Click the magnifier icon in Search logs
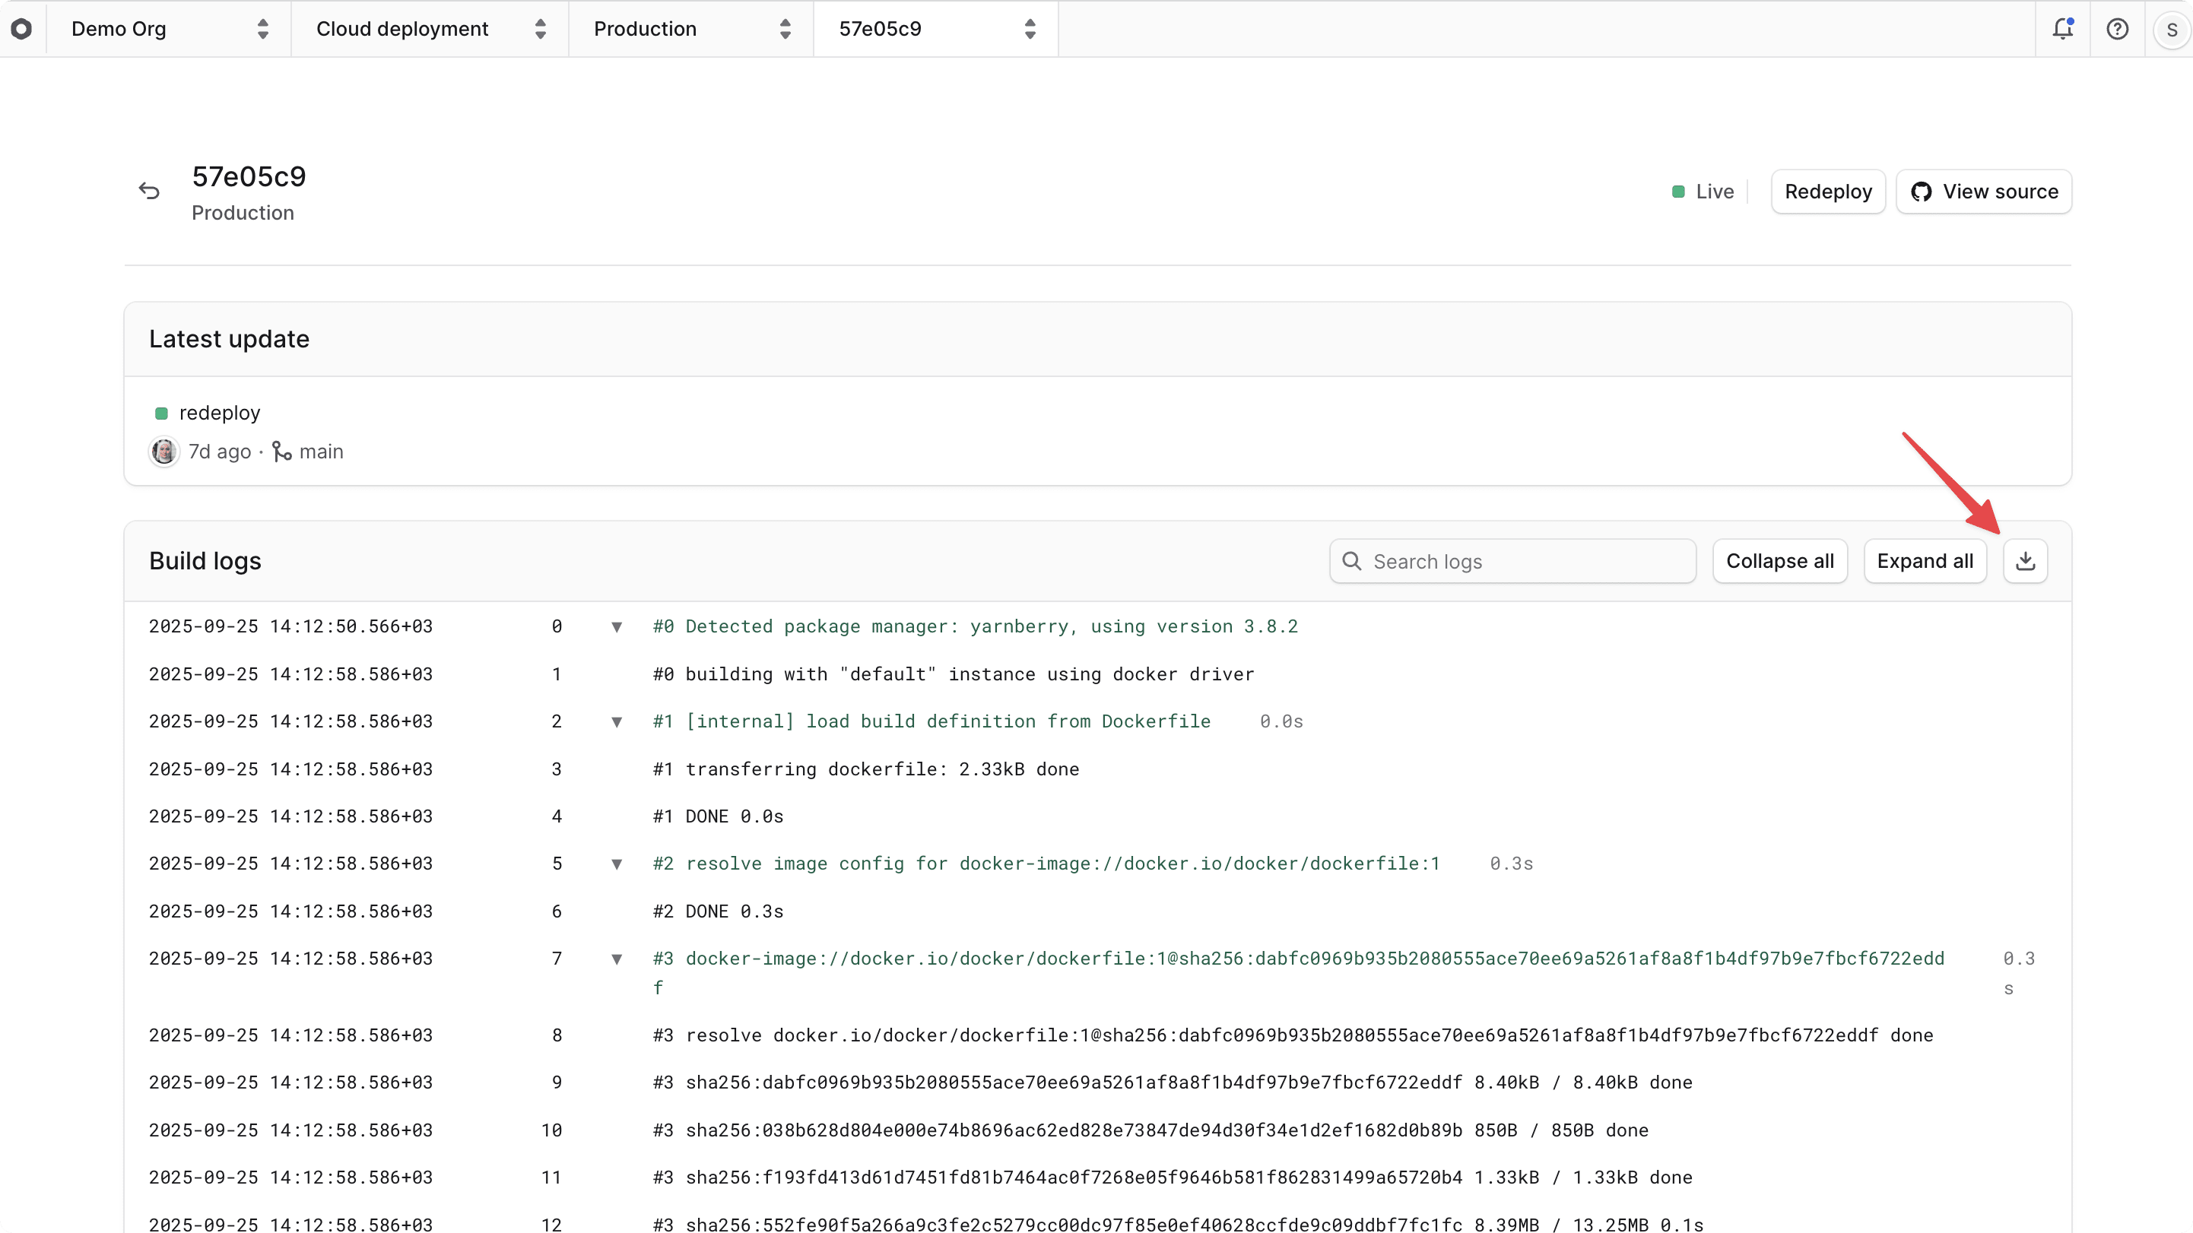The height and width of the screenshot is (1233, 2193). [x=1352, y=561]
